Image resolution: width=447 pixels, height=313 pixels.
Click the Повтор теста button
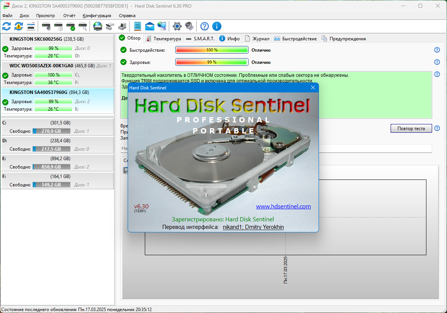click(x=411, y=128)
